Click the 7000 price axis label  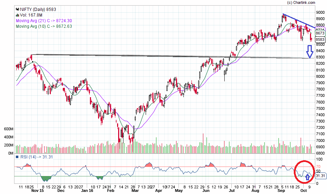coord(320,140)
